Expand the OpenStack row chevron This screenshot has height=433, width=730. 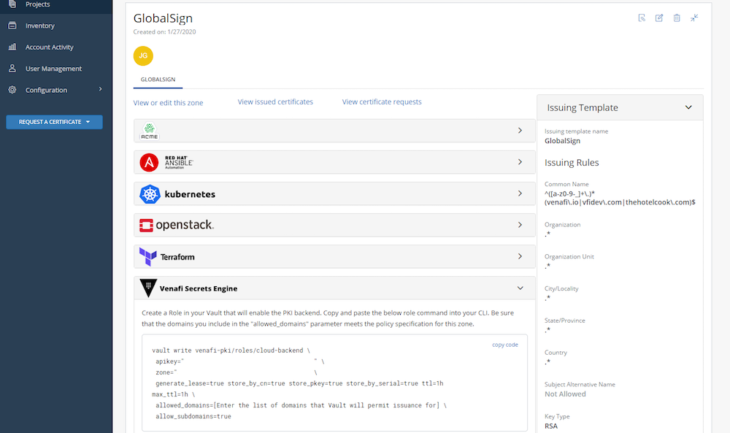point(520,225)
